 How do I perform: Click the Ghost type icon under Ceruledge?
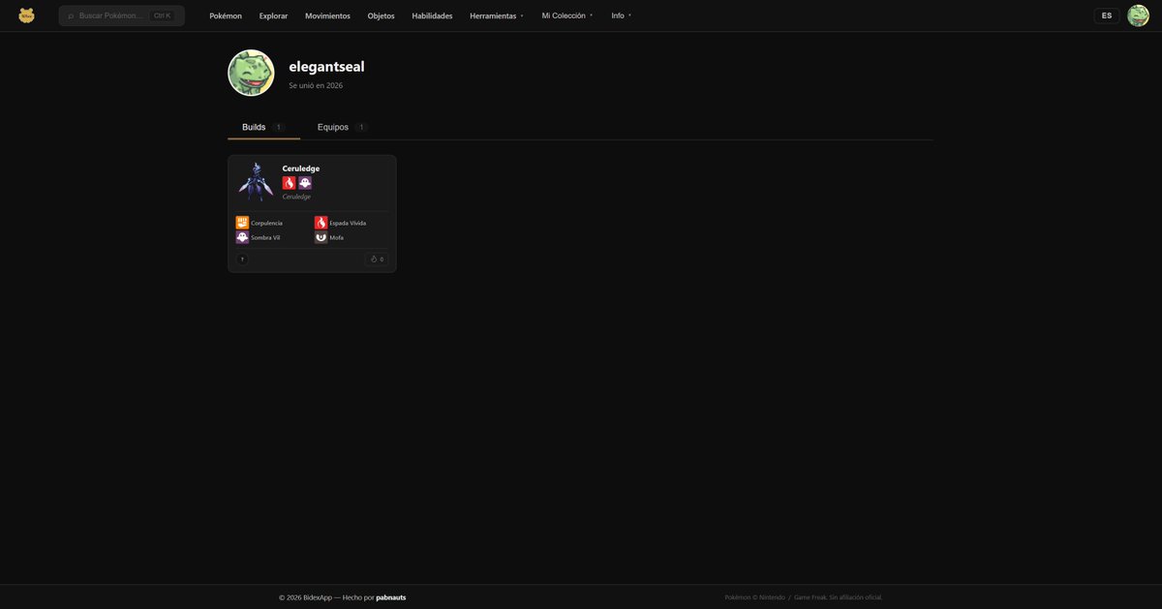305,183
